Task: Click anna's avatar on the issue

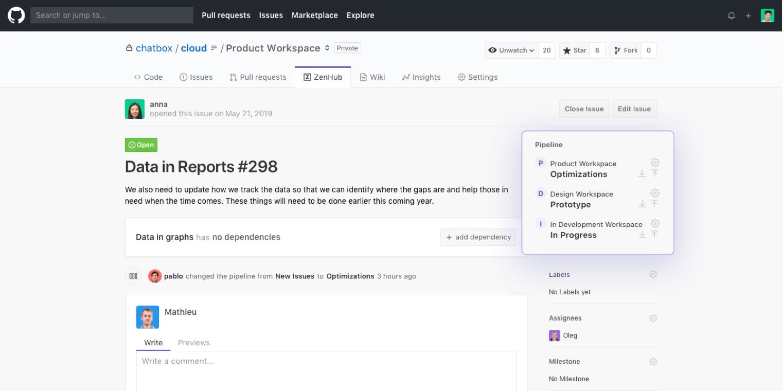Action: (x=135, y=109)
